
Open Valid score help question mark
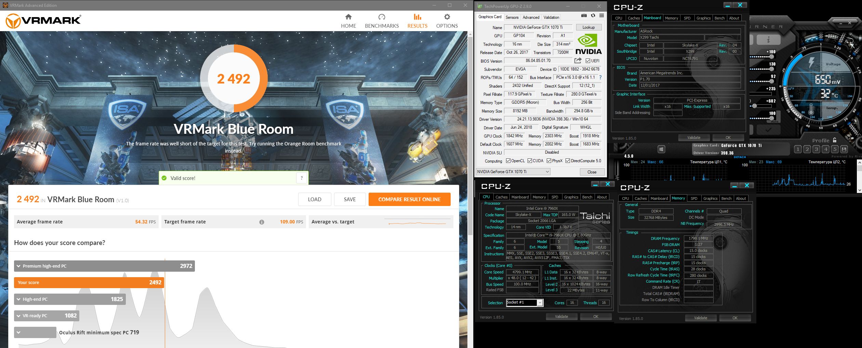pyautogui.click(x=302, y=178)
